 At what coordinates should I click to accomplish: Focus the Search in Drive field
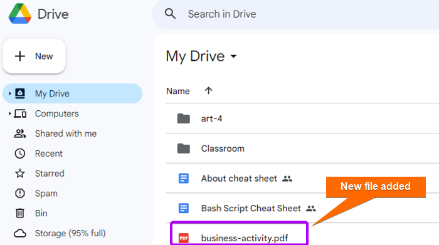(295, 14)
